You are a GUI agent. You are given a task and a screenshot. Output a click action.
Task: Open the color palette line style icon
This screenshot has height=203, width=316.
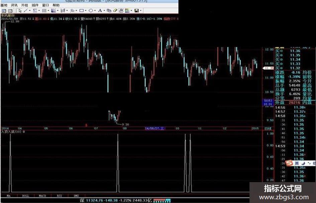tap(127, 11)
